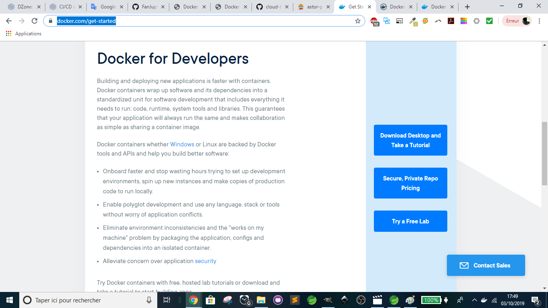Launch OBS Studio from the taskbar
Image resolution: width=548 pixels, height=308 pixels.
click(361, 300)
